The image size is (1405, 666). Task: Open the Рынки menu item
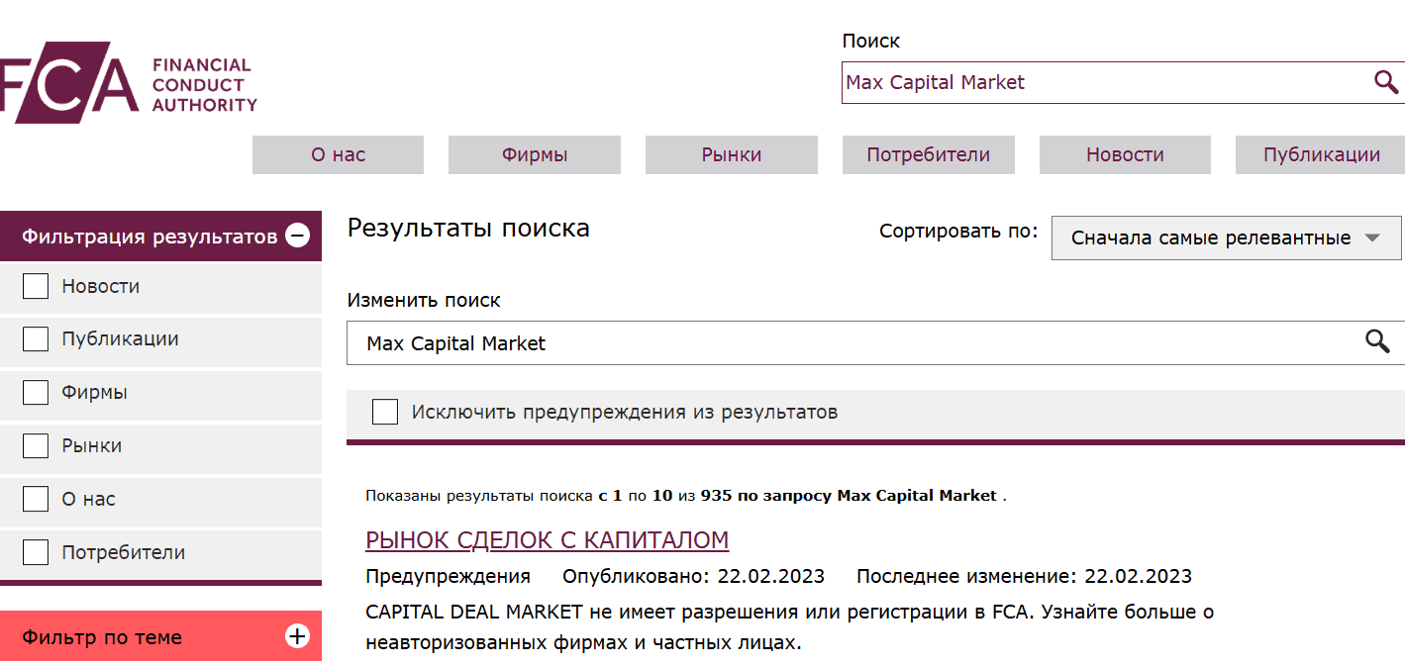pos(731,154)
